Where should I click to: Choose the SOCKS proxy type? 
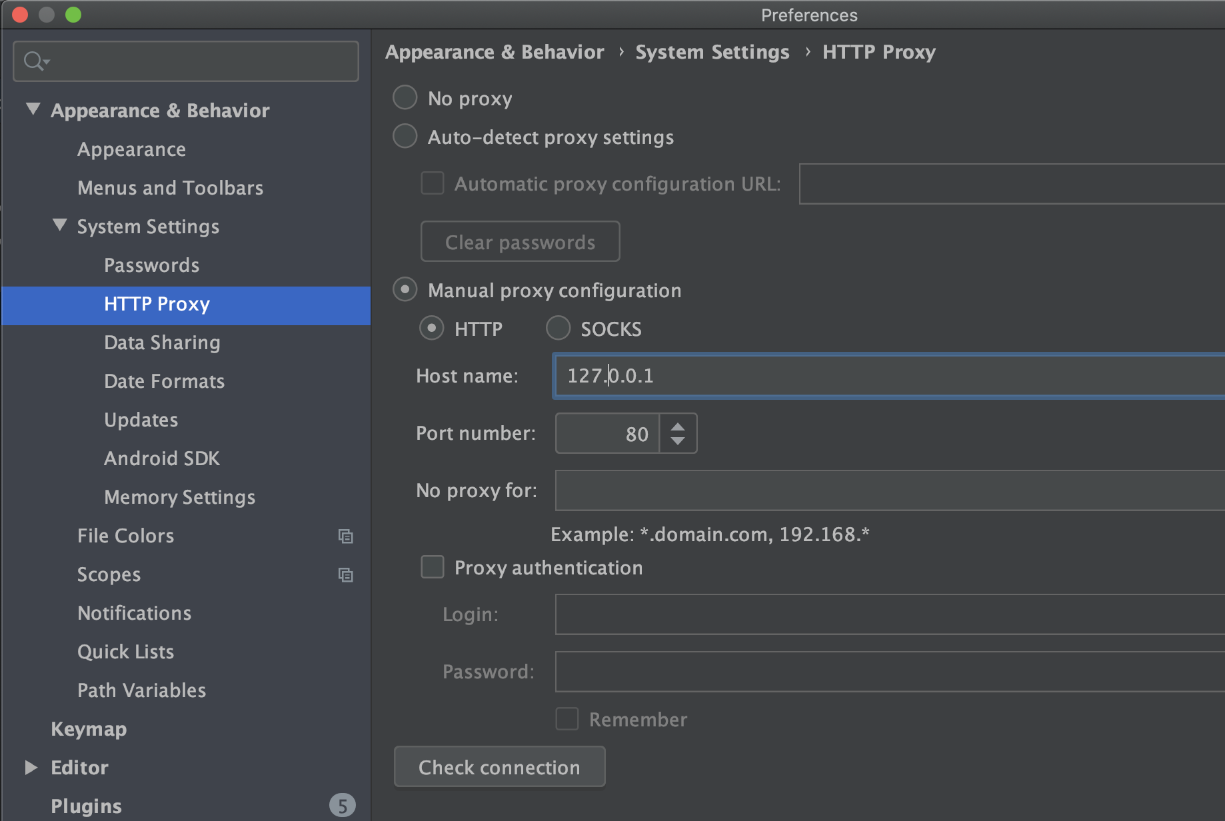[559, 329]
